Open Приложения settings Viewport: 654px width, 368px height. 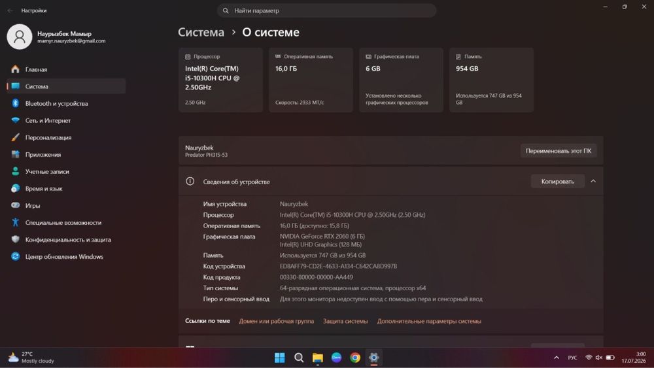coord(66,155)
